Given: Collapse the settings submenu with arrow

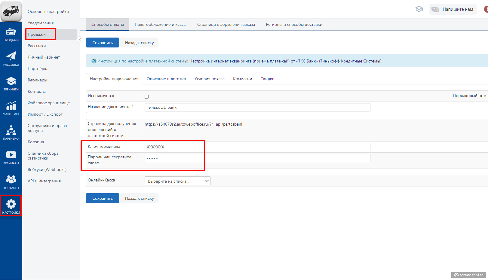Looking at the screenshot, I should 80,40.
